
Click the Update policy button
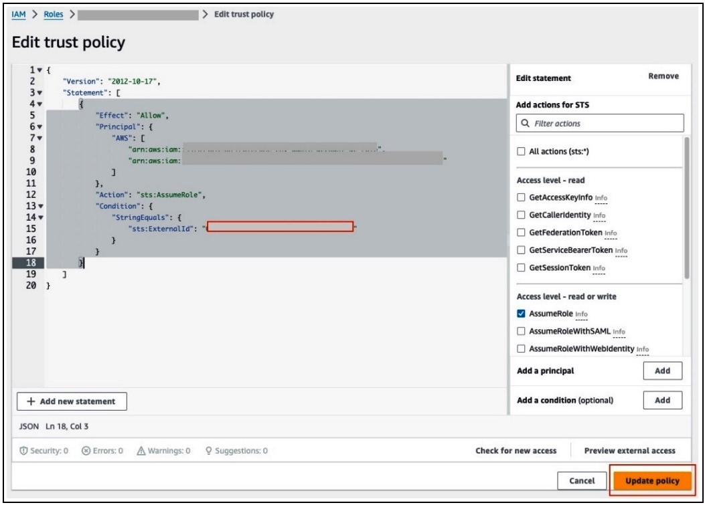(652, 481)
